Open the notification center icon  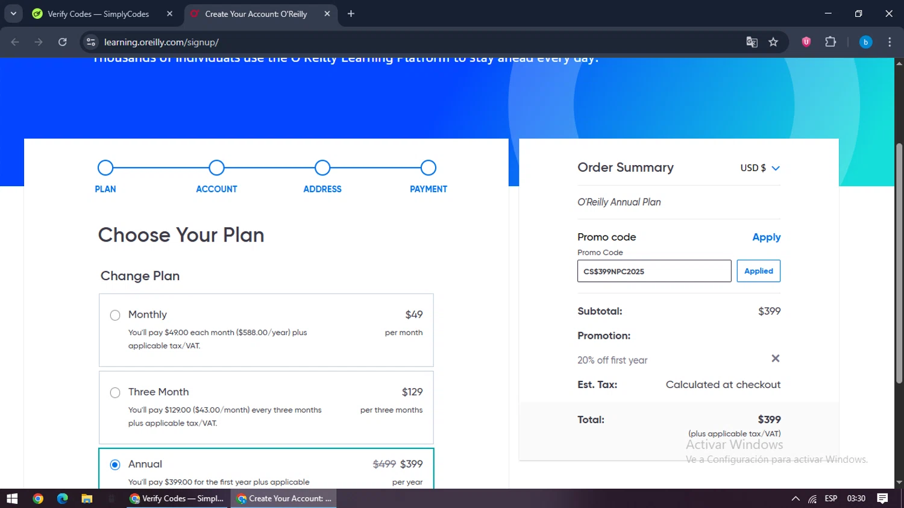click(x=883, y=498)
